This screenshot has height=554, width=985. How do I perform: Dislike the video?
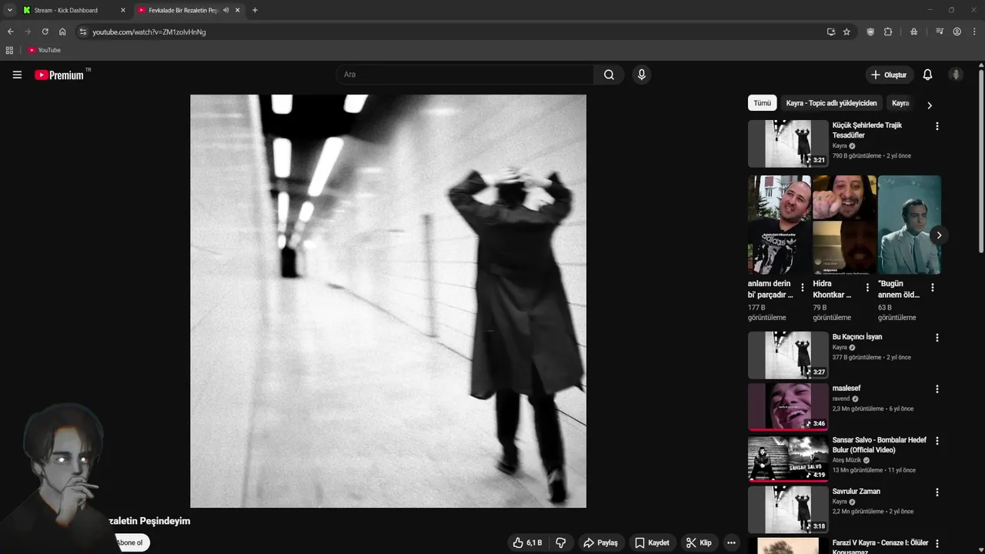(561, 542)
